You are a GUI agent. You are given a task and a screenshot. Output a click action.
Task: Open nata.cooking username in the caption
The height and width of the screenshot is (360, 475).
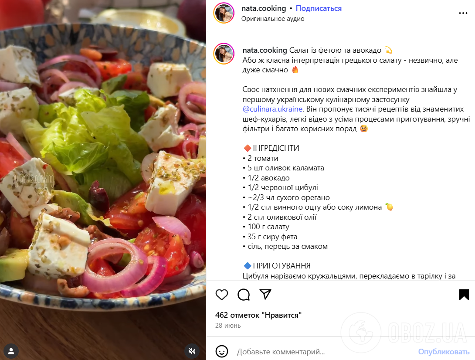265,50
